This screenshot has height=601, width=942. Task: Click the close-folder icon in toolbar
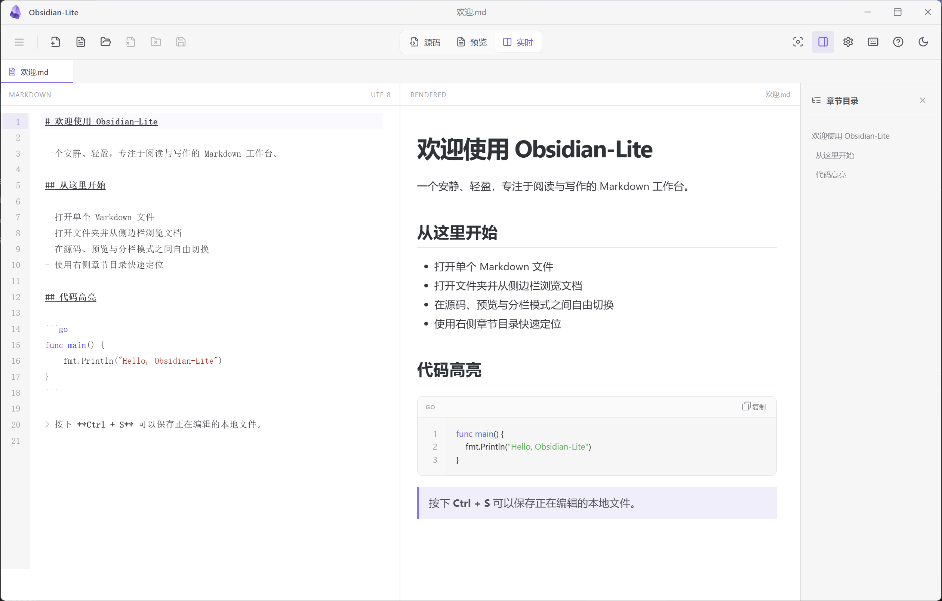pyautogui.click(x=156, y=42)
